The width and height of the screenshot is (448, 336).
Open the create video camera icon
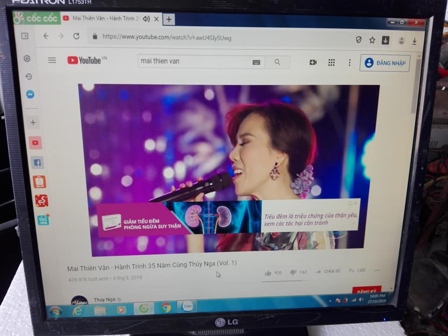313,62
